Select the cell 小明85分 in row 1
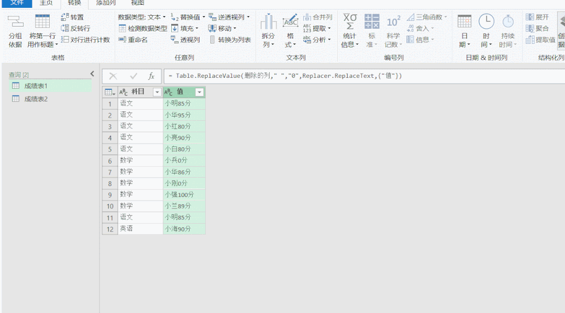 pos(184,103)
